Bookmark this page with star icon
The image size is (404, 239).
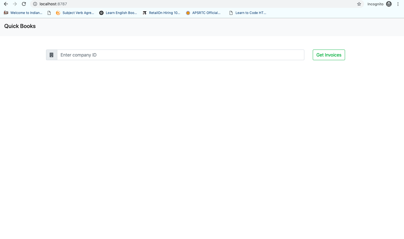(x=359, y=4)
